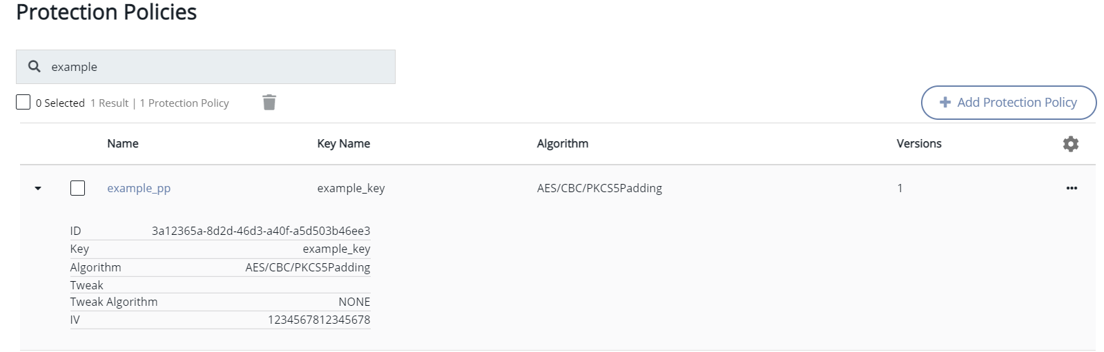Click the search magnifier icon
The height and width of the screenshot is (352, 1104).
click(x=34, y=66)
